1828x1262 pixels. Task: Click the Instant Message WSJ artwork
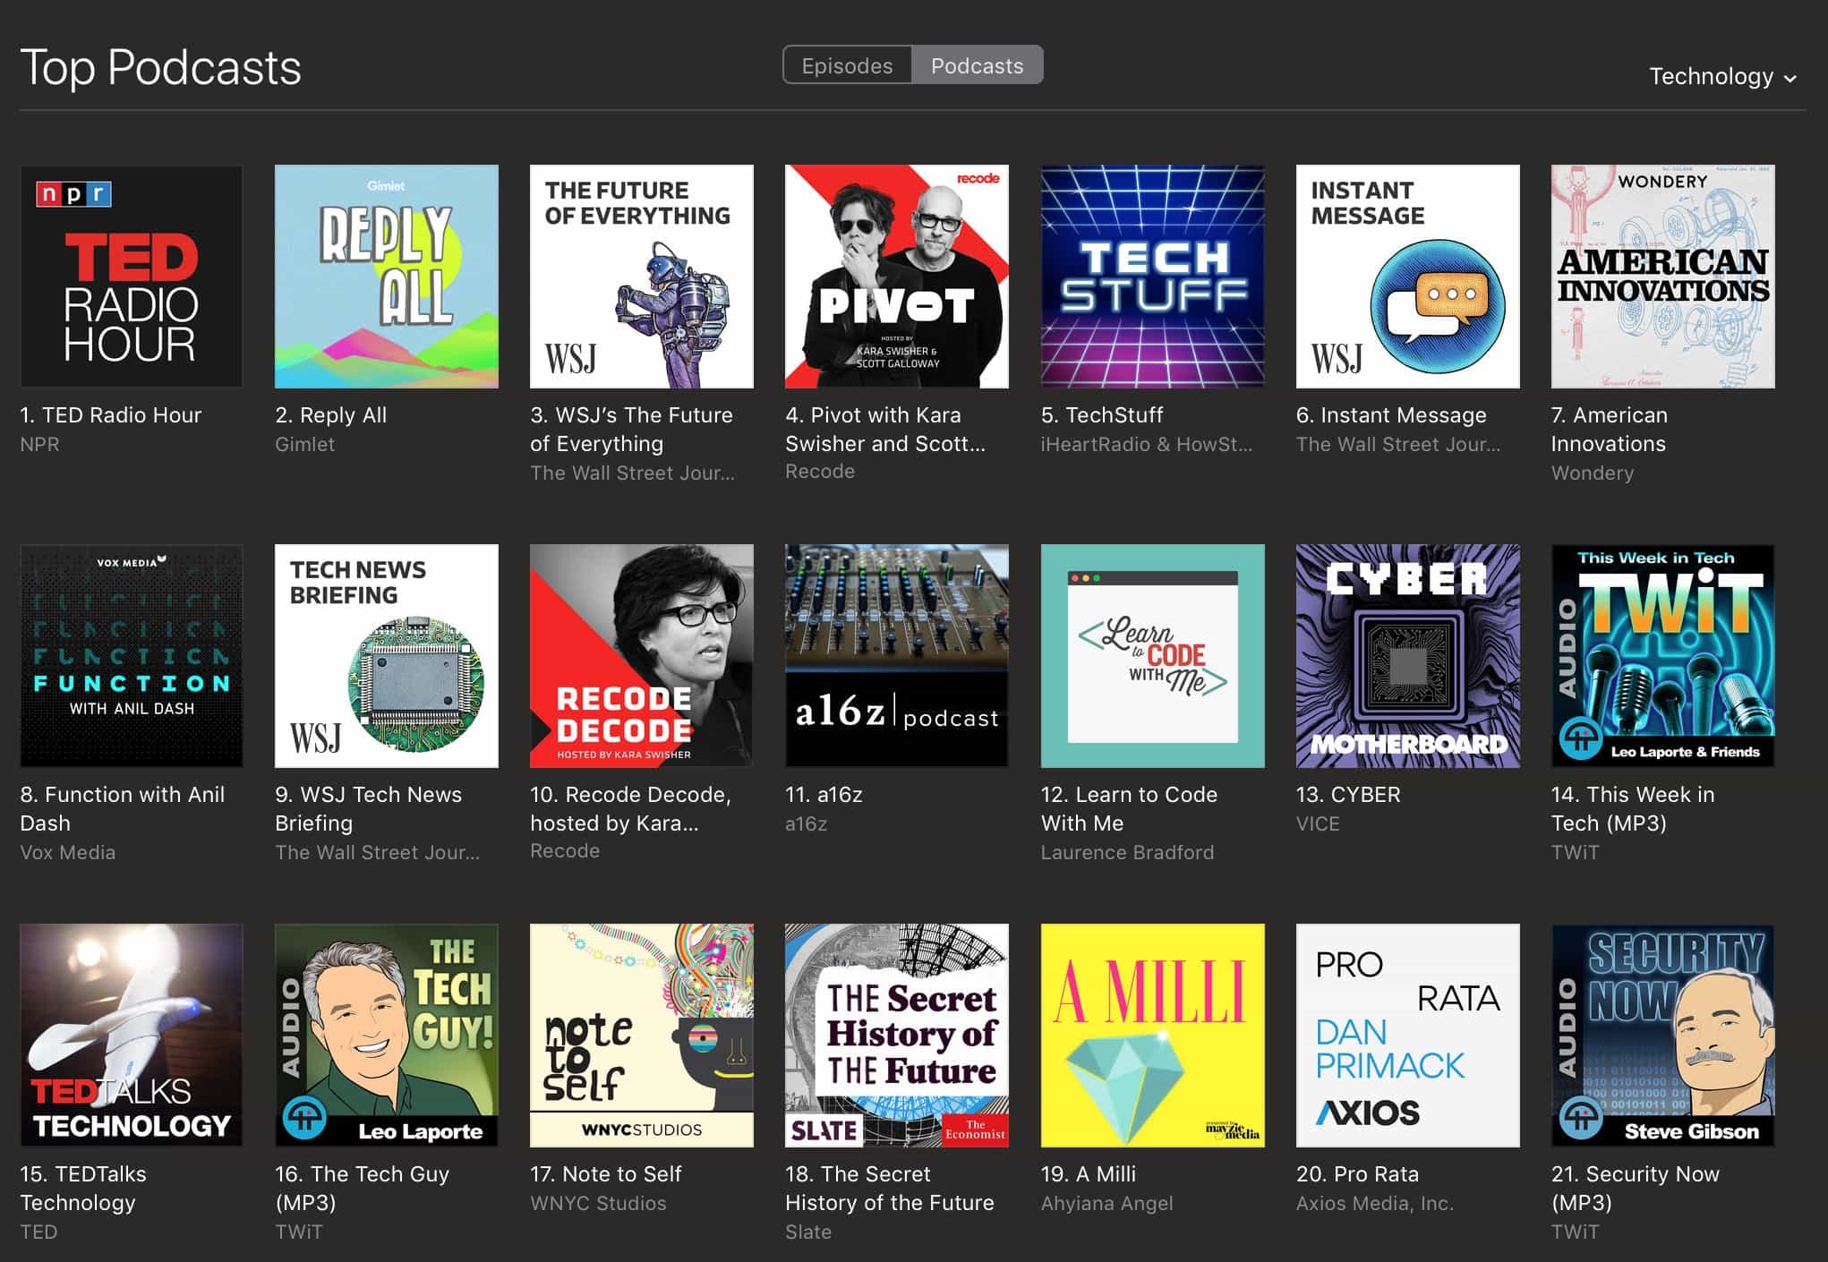[x=1407, y=276]
